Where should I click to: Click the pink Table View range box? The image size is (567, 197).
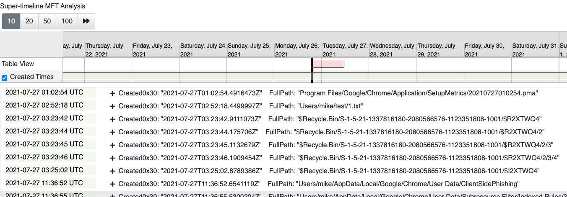coord(328,64)
